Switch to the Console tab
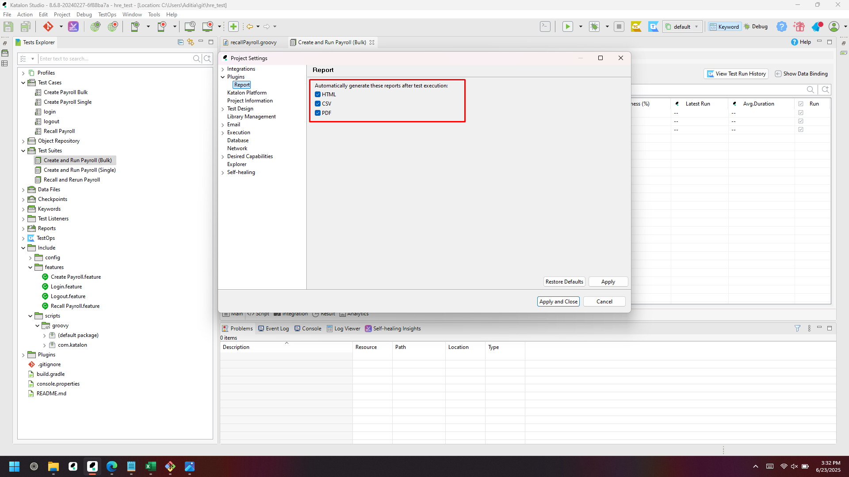Screen dimensions: 849x477 pyautogui.click(x=308, y=329)
